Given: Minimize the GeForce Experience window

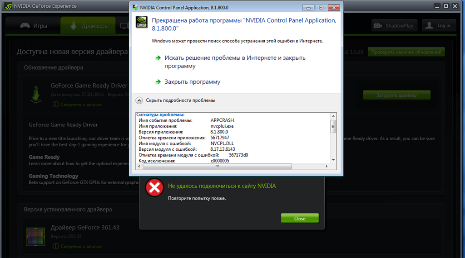Looking at the screenshot, I should (437, 6).
